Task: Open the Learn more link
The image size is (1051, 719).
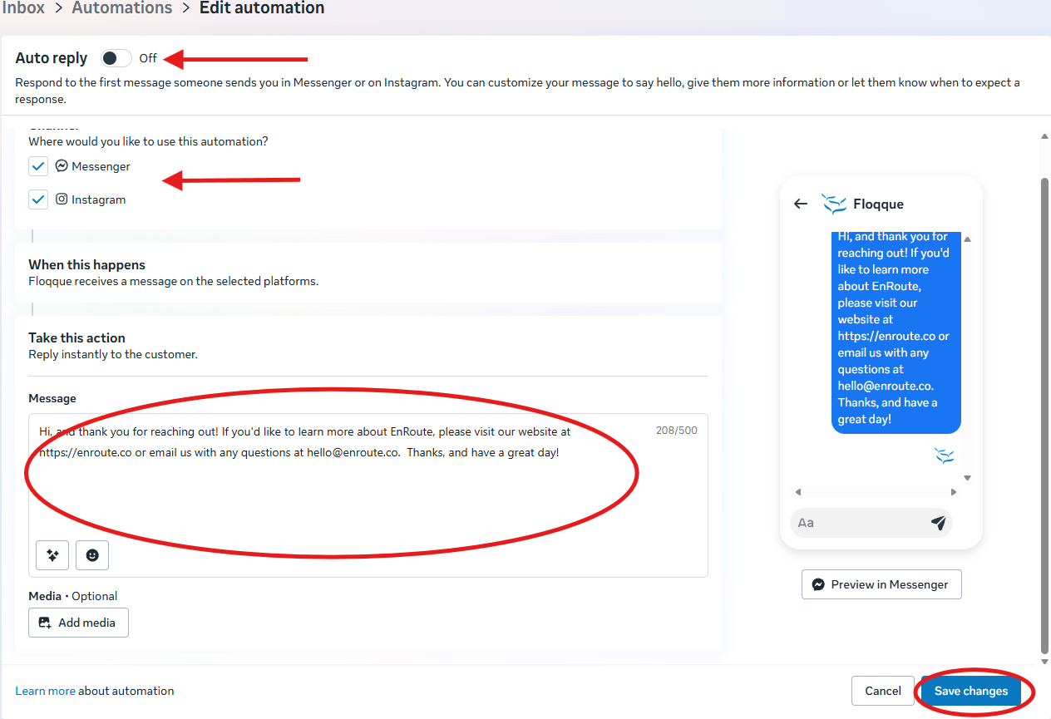Action: click(x=46, y=691)
